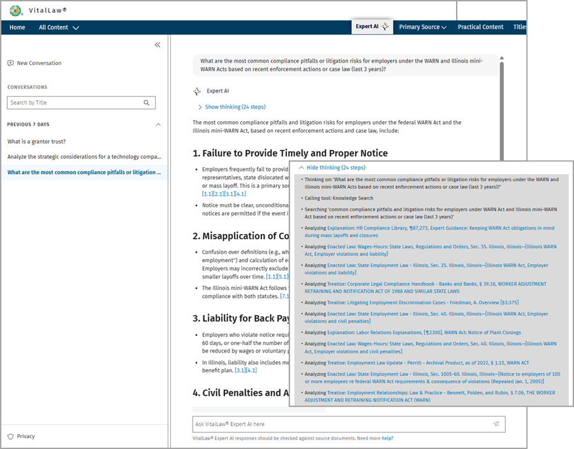Click the Ask VitalLaw Expert AI input box
The image size is (574, 449).
[x=349, y=424]
